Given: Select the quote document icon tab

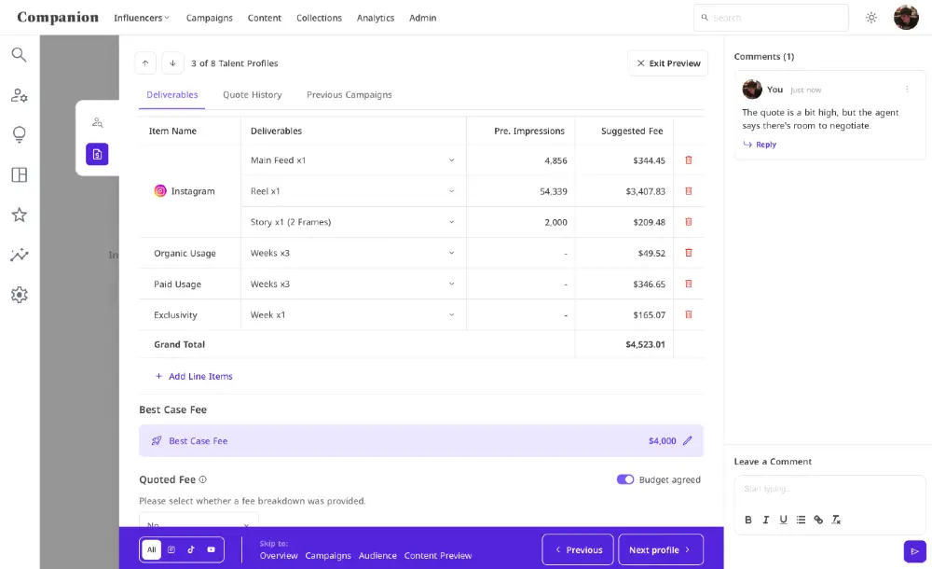Looking at the screenshot, I should tap(98, 154).
